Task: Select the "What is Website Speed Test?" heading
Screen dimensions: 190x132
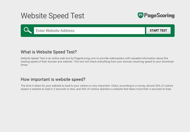Action: 49,52
